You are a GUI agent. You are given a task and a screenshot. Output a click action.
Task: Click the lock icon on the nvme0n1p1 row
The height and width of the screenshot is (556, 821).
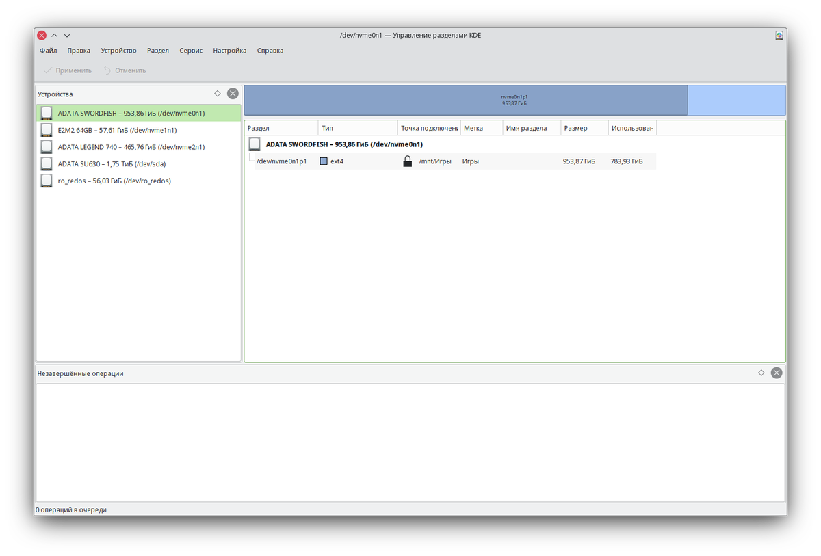pos(408,161)
